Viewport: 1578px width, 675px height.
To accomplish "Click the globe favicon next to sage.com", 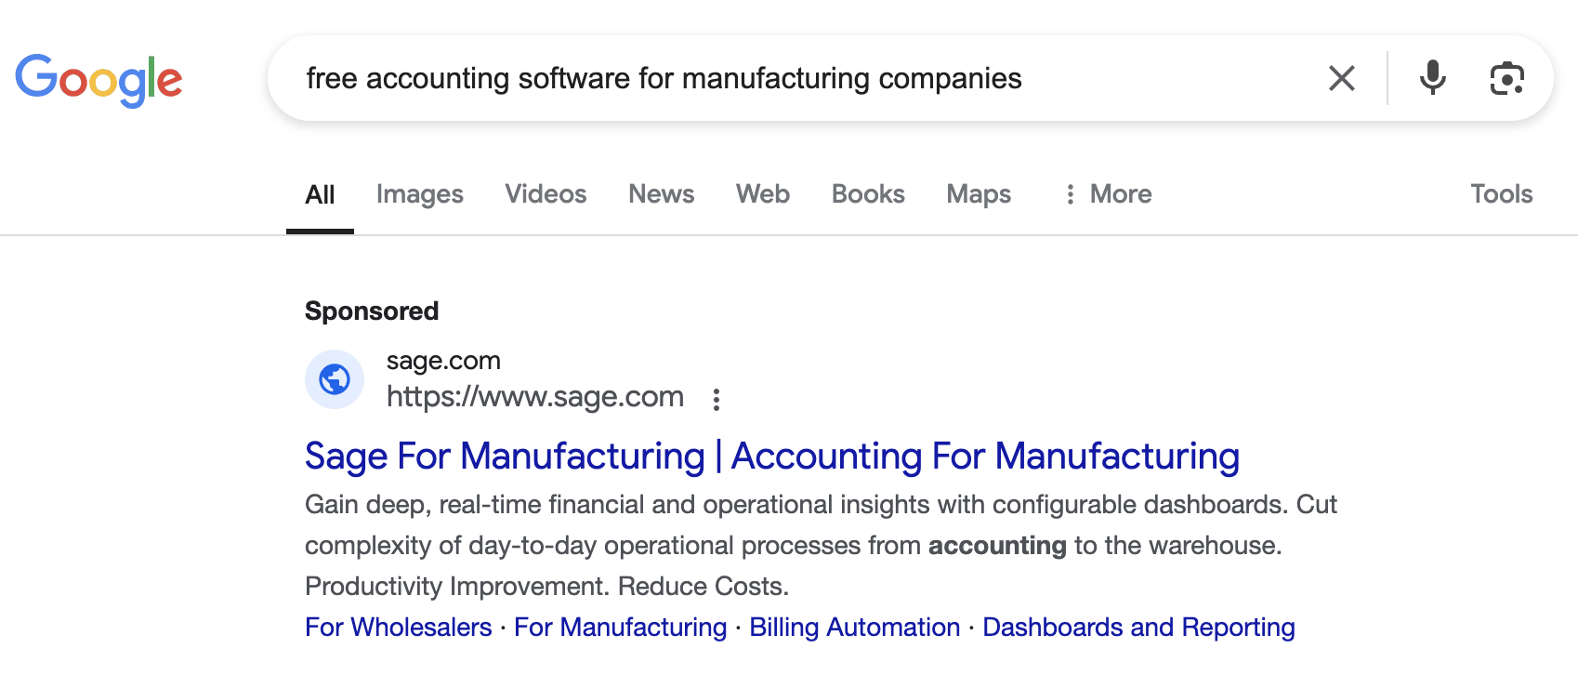I will (335, 378).
